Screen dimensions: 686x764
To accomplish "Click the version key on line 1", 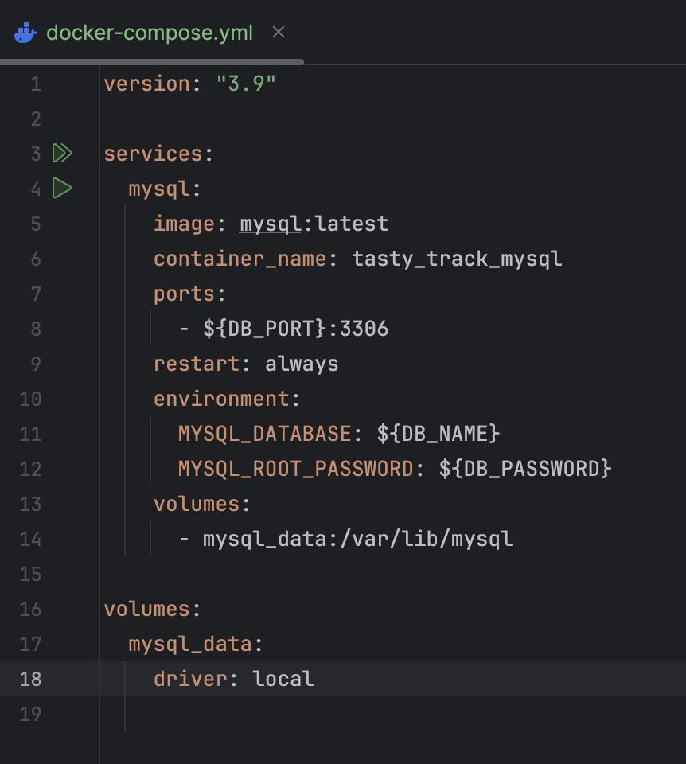I will click(x=146, y=84).
